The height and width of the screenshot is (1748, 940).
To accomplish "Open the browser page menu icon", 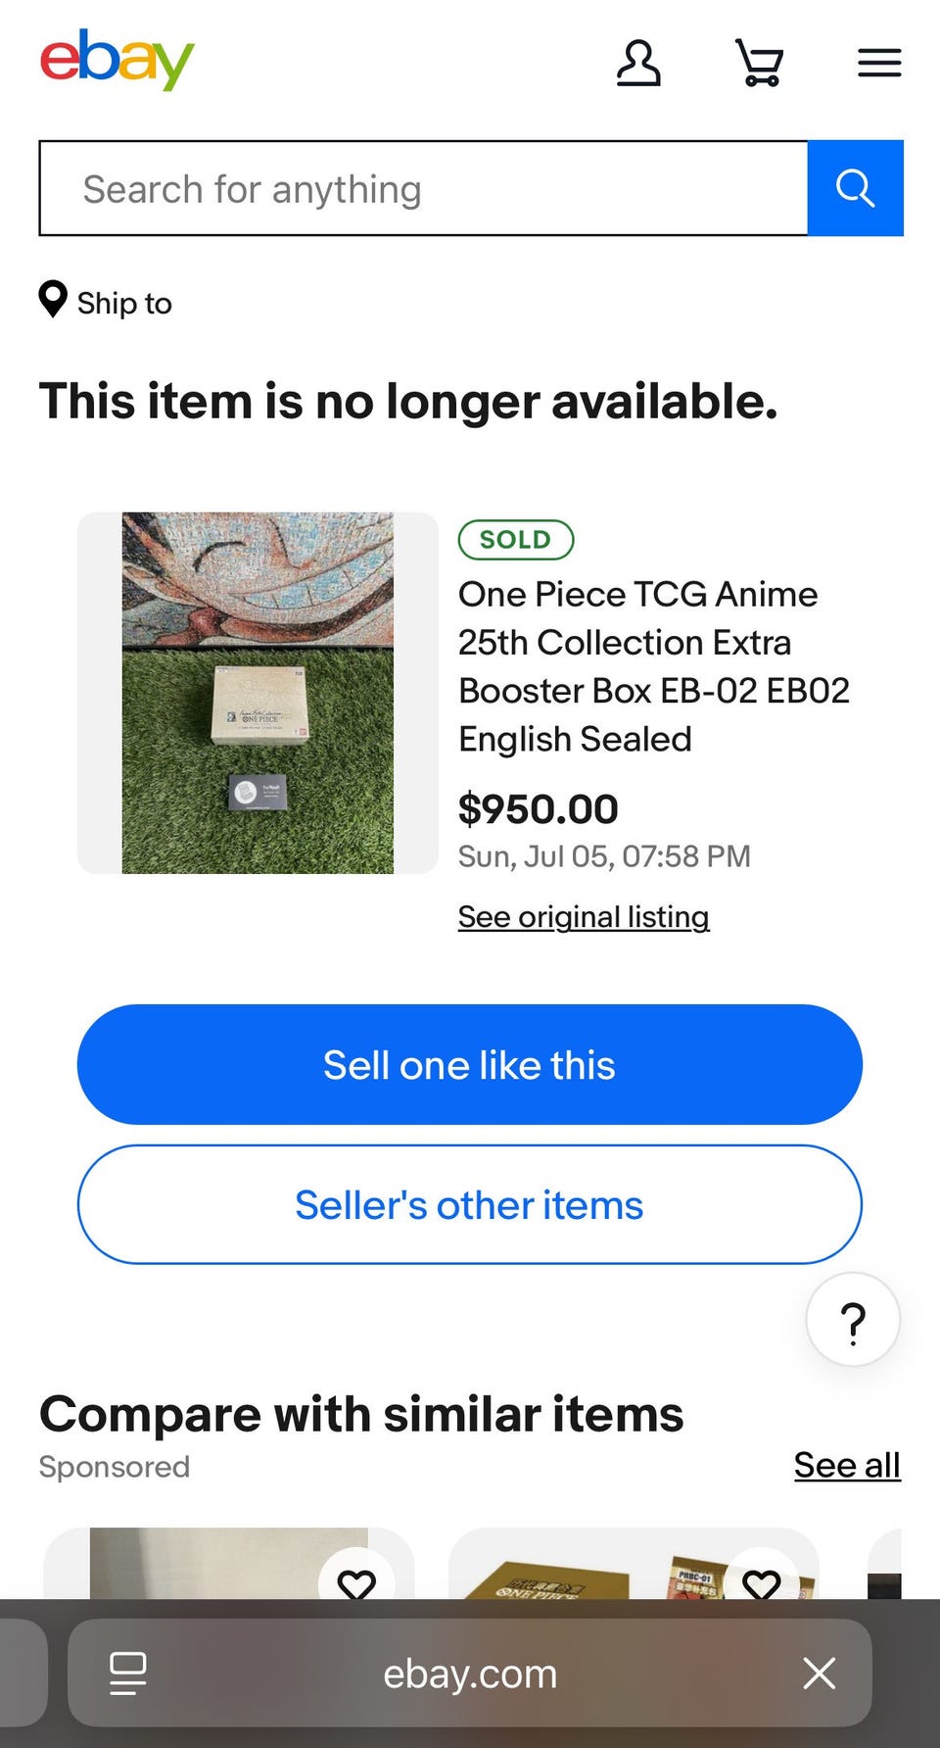I will tap(128, 1673).
